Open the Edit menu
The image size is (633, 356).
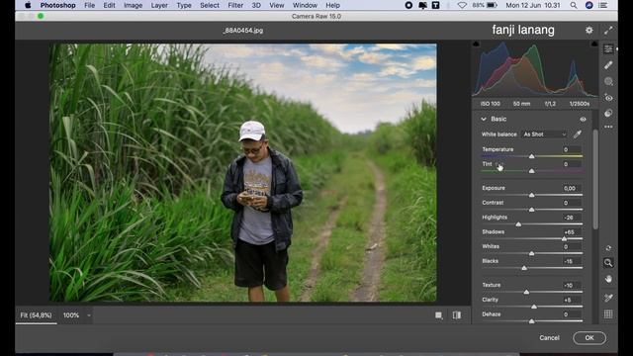point(109,5)
